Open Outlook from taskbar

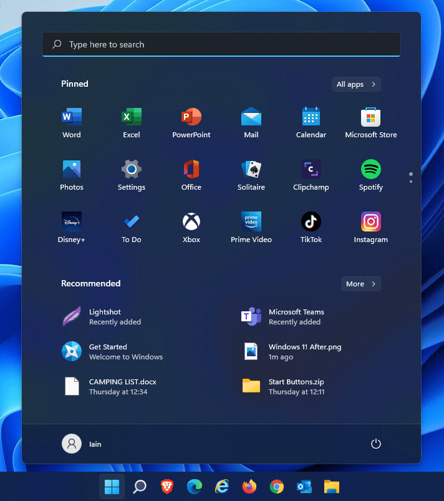pyautogui.click(x=304, y=487)
